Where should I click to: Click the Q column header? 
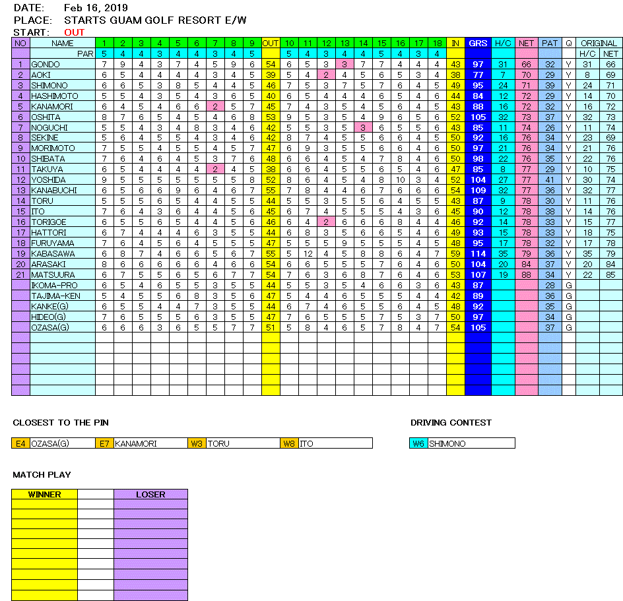[x=568, y=43]
